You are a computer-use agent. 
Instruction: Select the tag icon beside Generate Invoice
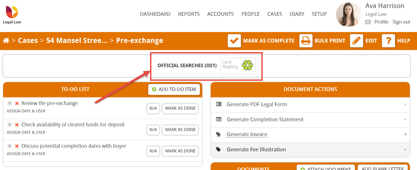pyautogui.click(x=219, y=134)
